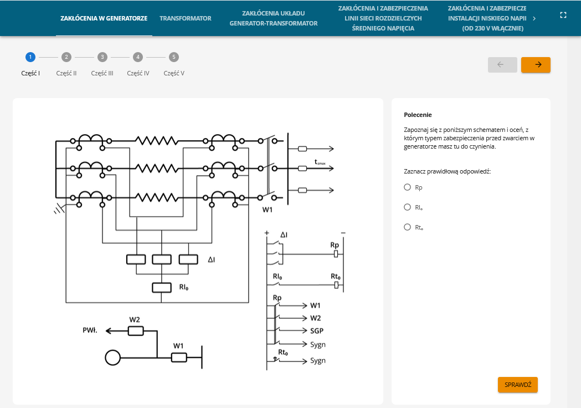Image resolution: width=581 pixels, height=408 pixels.
Task: Select step 5 circle
Action: click(x=174, y=57)
